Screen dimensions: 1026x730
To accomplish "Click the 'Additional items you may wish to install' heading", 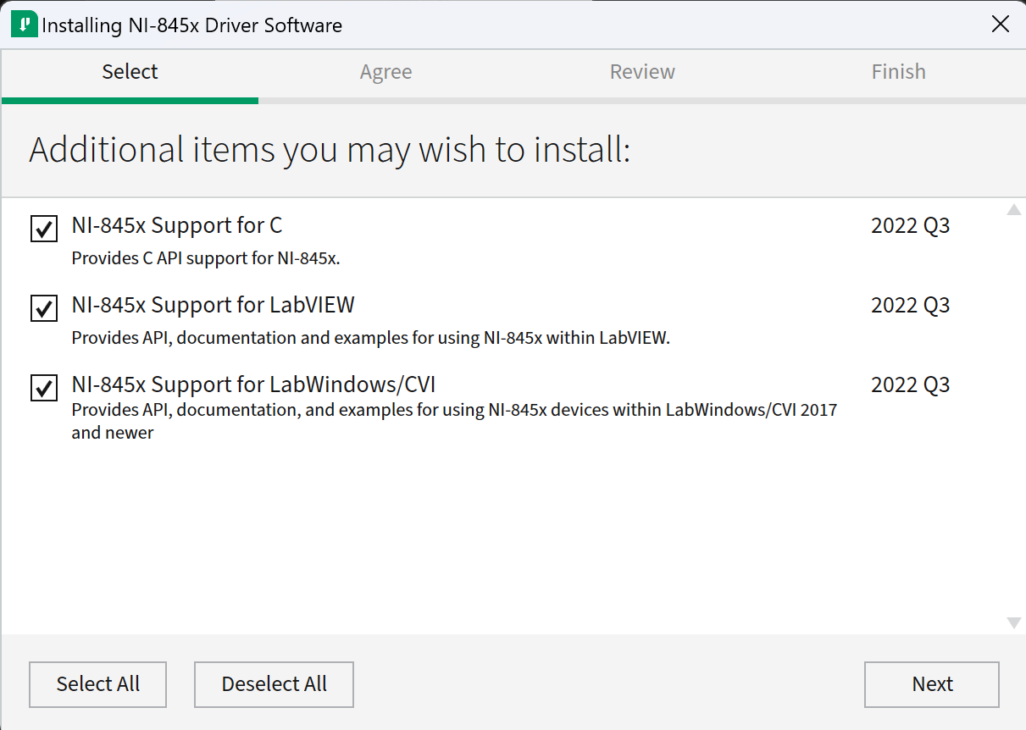I will (x=330, y=150).
